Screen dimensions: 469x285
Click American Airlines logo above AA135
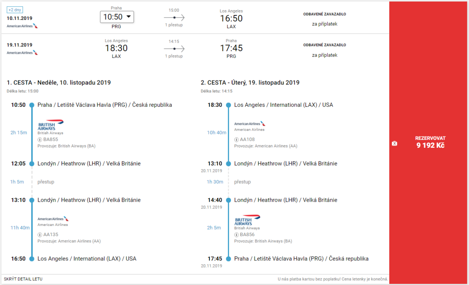click(x=53, y=219)
